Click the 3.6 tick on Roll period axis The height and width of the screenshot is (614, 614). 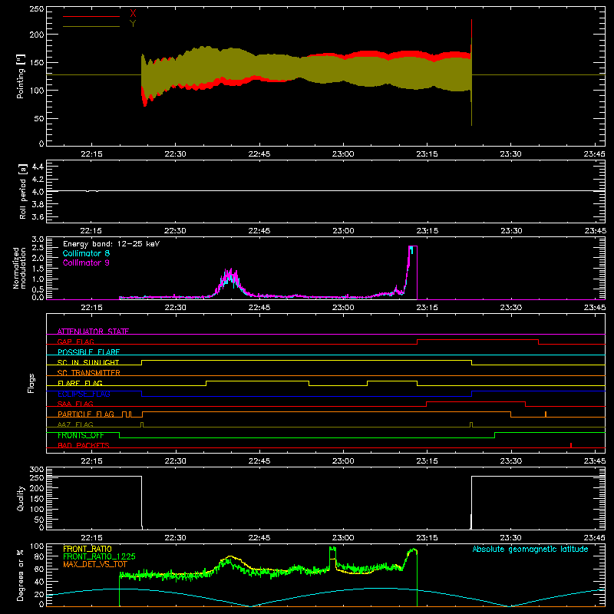coord(38,216)
